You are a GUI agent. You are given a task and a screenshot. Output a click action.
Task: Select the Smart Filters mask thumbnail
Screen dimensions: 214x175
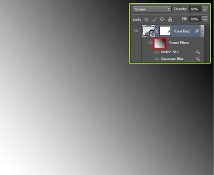(x=160, y=43)
